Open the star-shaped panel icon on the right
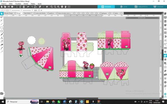This screenshot has width=167, height=104. click(165, 59)
